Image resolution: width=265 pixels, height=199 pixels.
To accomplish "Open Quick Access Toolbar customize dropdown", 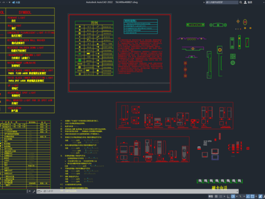I will click(x=9, y=2).
